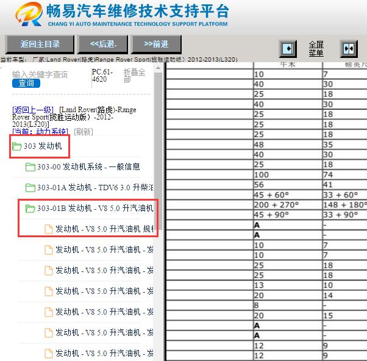Click the blue 查询 search button
The width and height of the screenshot is (367, 361).
[x=26, y=83]
